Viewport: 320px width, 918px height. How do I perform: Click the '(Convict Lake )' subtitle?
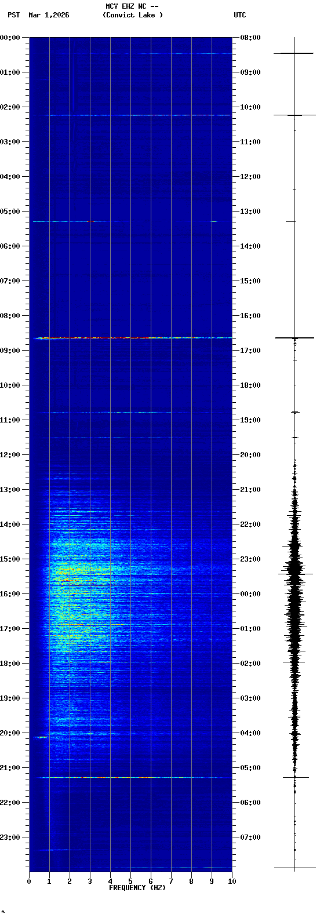pyautogui.click(x=133, y=15)
